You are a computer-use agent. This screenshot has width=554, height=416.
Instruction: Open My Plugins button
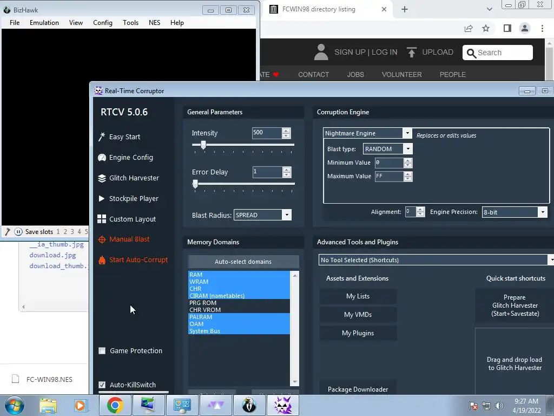coord(358,333)
